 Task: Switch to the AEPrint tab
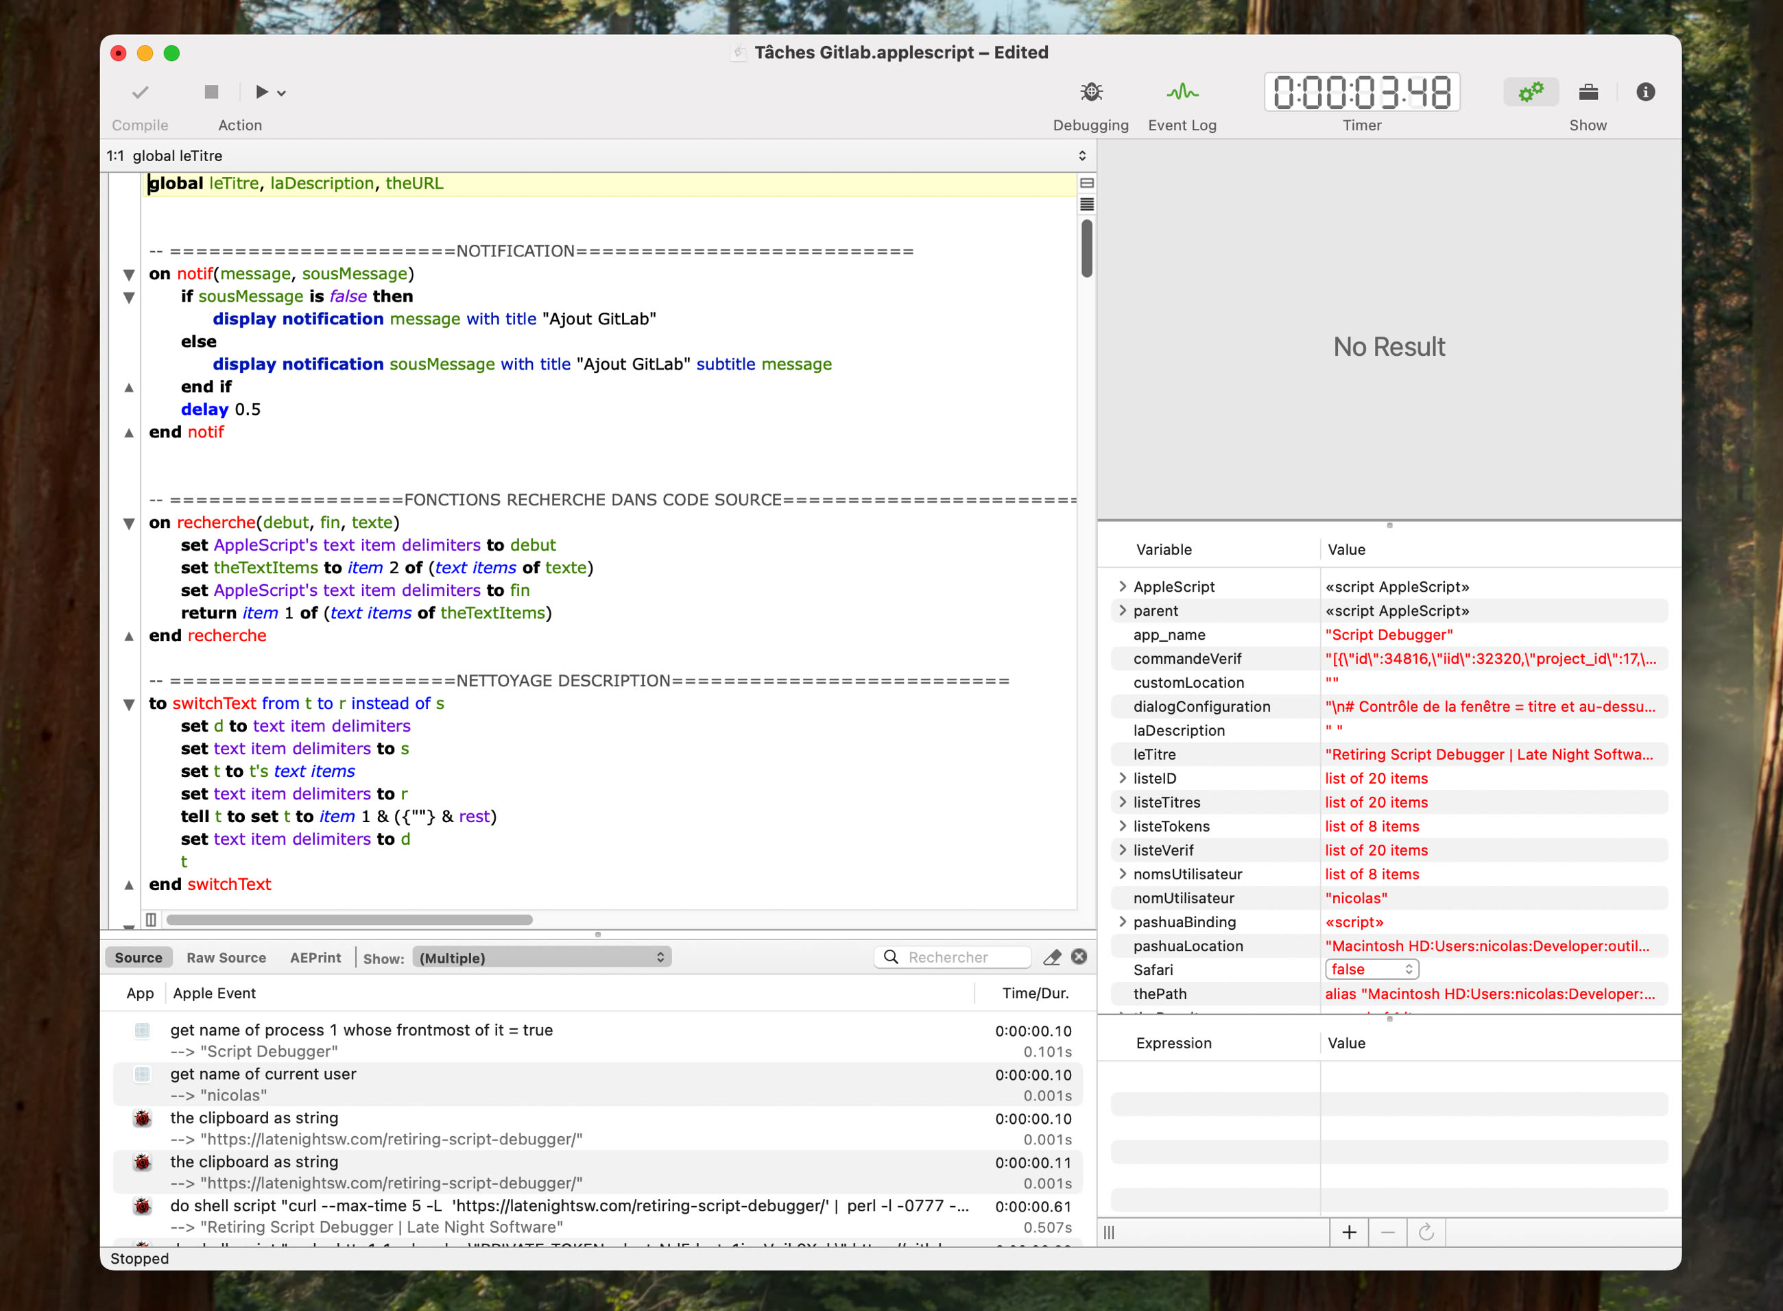(315, 957)
